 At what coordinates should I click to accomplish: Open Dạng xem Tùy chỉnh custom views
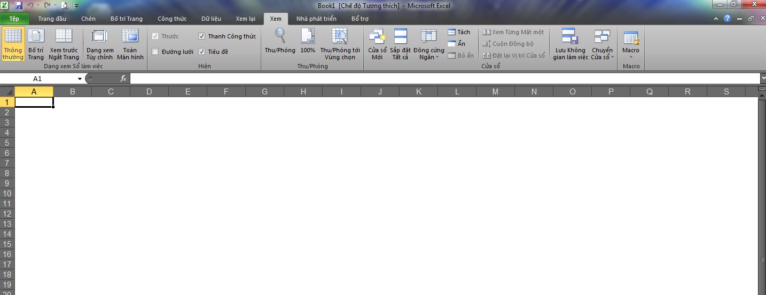(x=100, y=44)
